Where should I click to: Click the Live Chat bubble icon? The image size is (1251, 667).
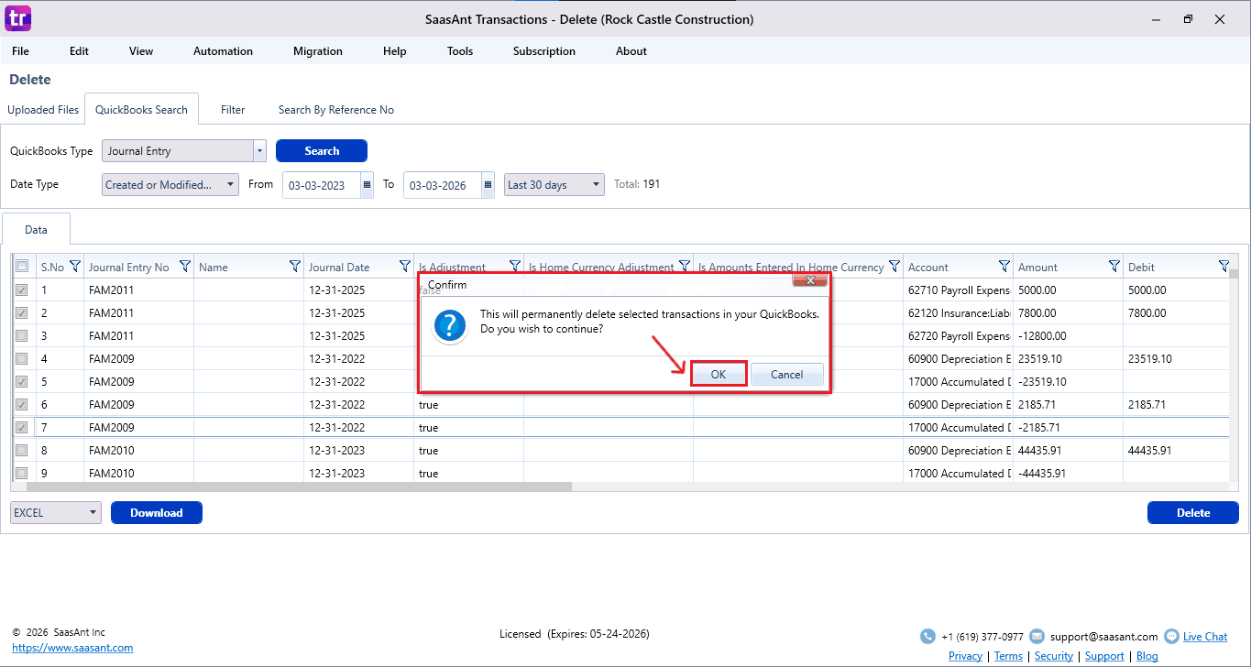tap(1171, 637)
